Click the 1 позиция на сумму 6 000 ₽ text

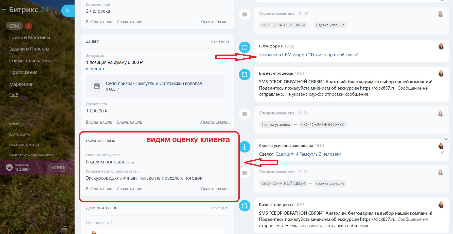(114, 62)
